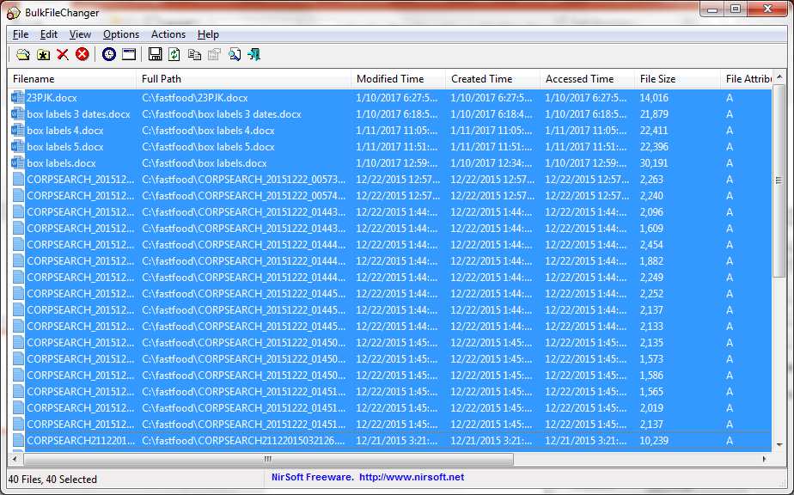Image resolution: width=794 pixels, height=495 pixels.
Task: Click the file size value 2,454
Action: coord(651,245)
